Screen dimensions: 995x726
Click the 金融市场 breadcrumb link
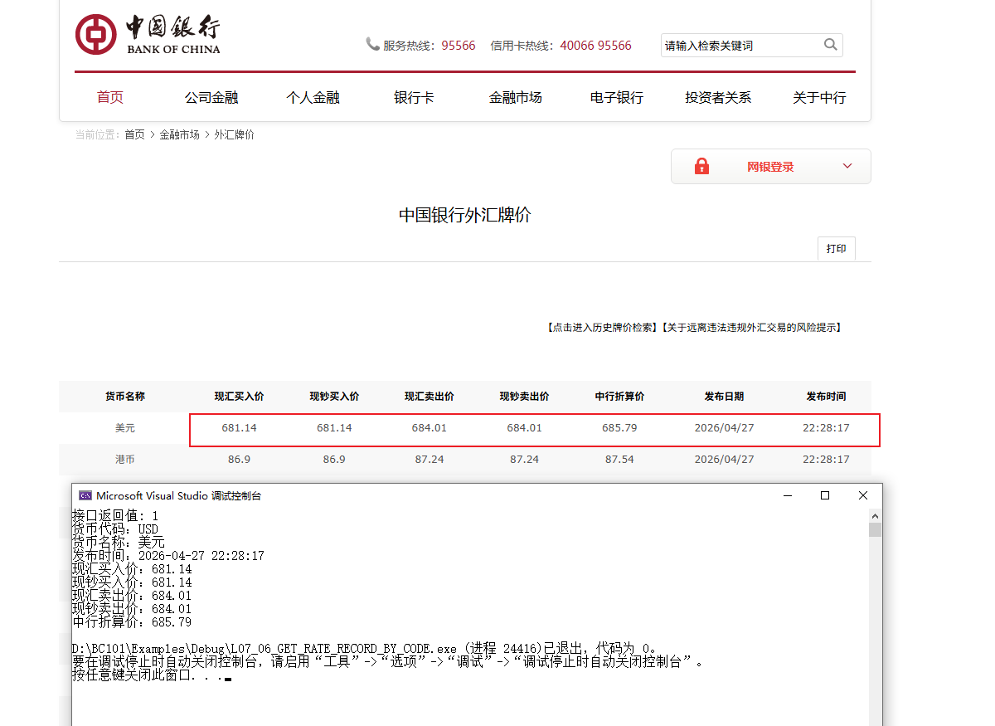[180, 134]
